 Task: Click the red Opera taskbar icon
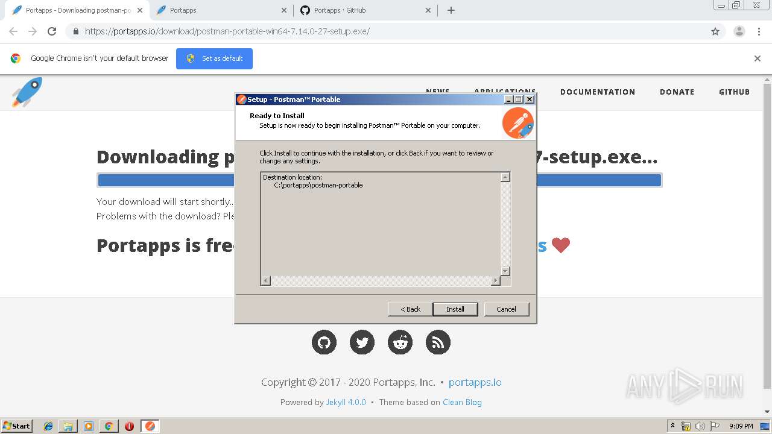tap(129, 426)
